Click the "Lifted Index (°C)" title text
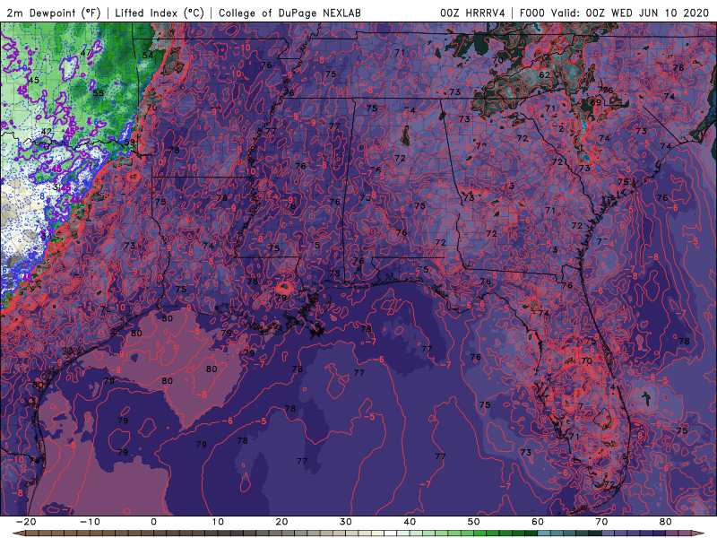The image size is (717, 538). point(160,13)
